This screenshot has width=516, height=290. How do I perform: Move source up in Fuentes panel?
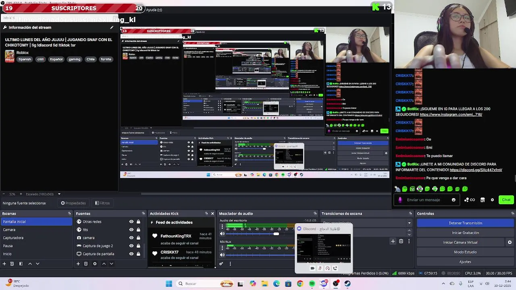pos(104,264)
